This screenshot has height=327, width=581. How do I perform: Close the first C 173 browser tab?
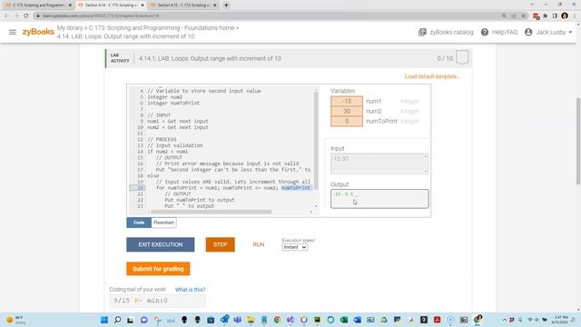click(70, 5)
